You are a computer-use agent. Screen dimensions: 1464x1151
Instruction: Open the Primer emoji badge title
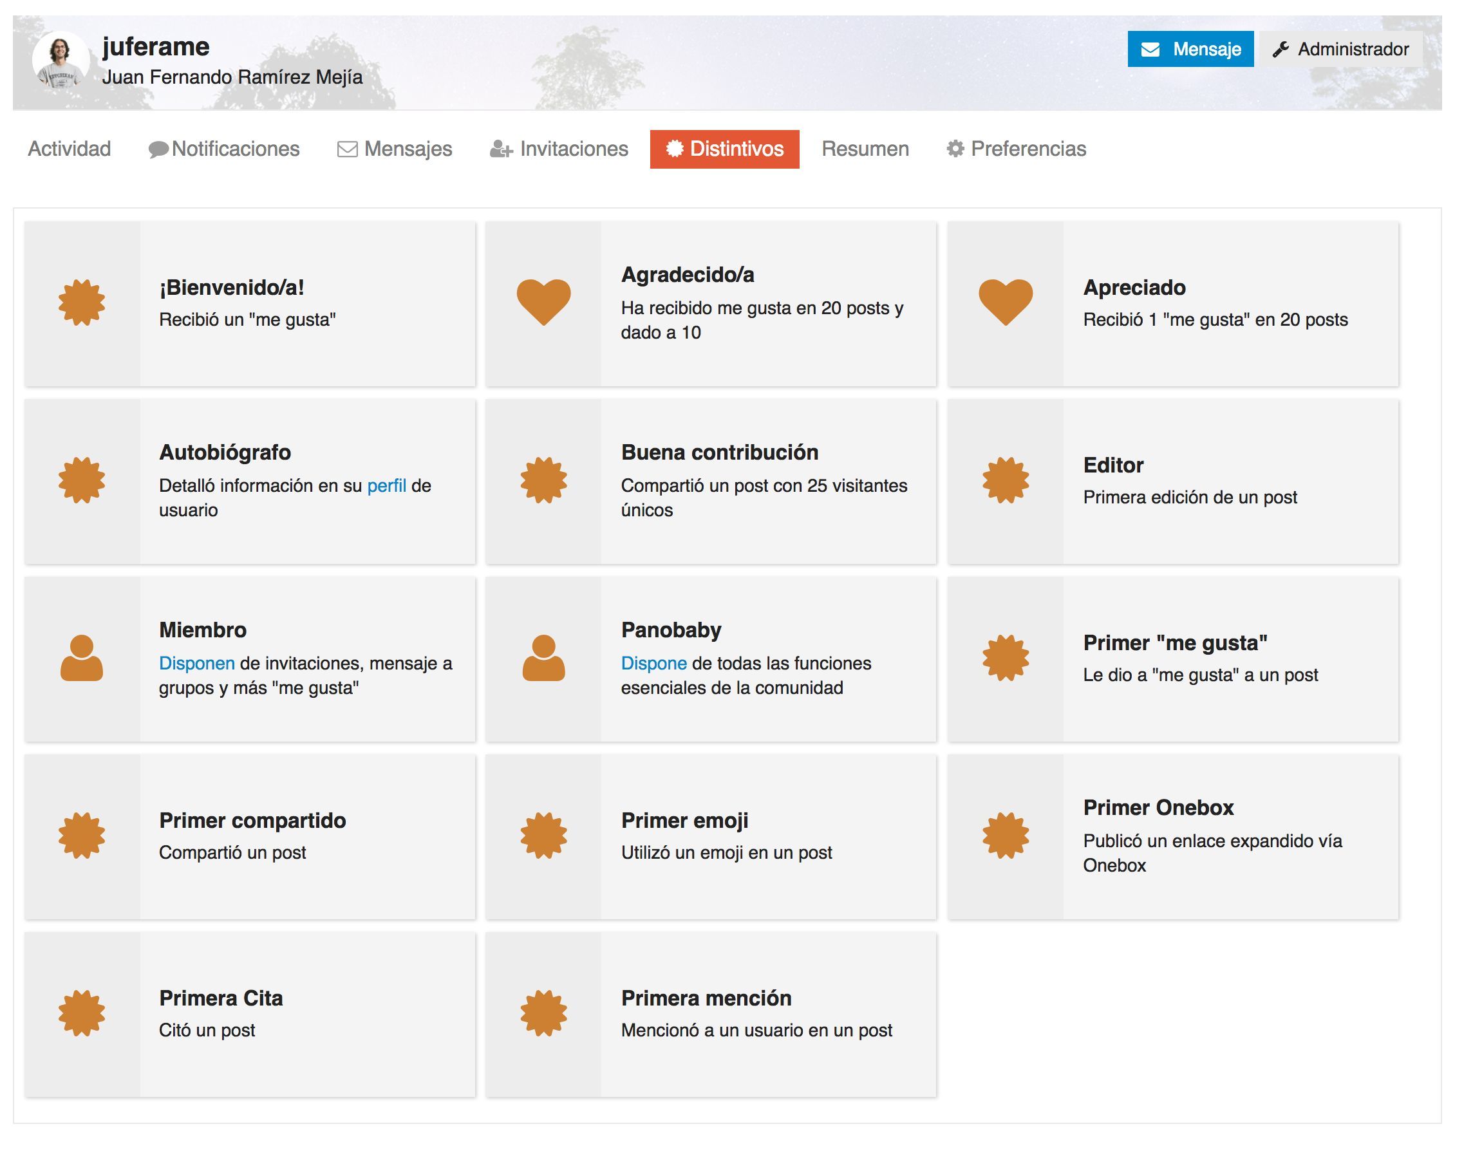click(x=685, y=821)
